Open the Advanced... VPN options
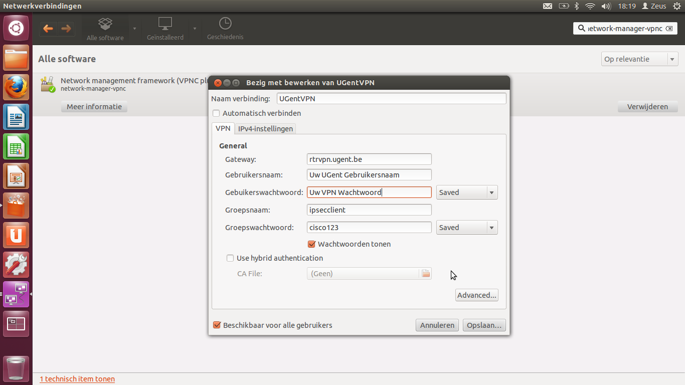 tap(476, 295)
